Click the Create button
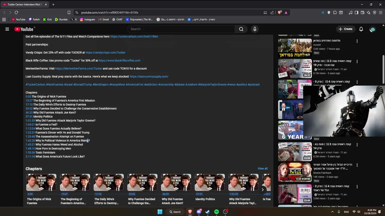Viewport: 385px width, 216px height. click(x=345, y=29)
